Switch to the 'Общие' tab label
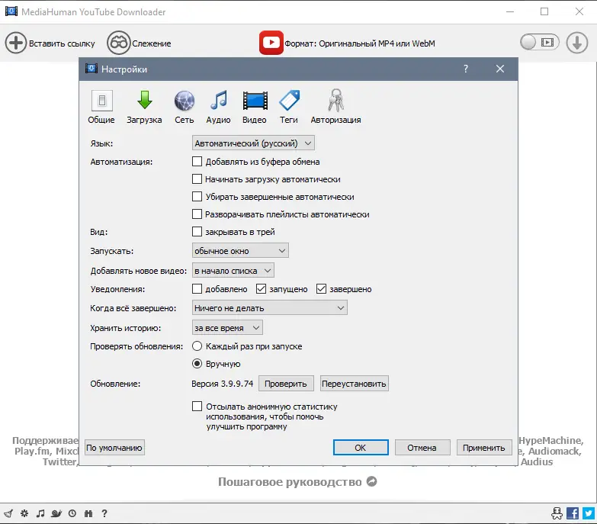The image size is (597, 524). point(101,120)
